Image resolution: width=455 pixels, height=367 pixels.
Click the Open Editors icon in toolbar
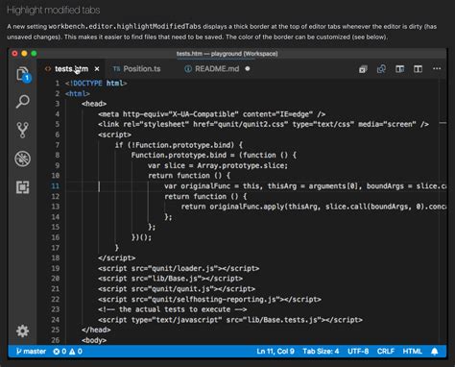tap(363, 69)
